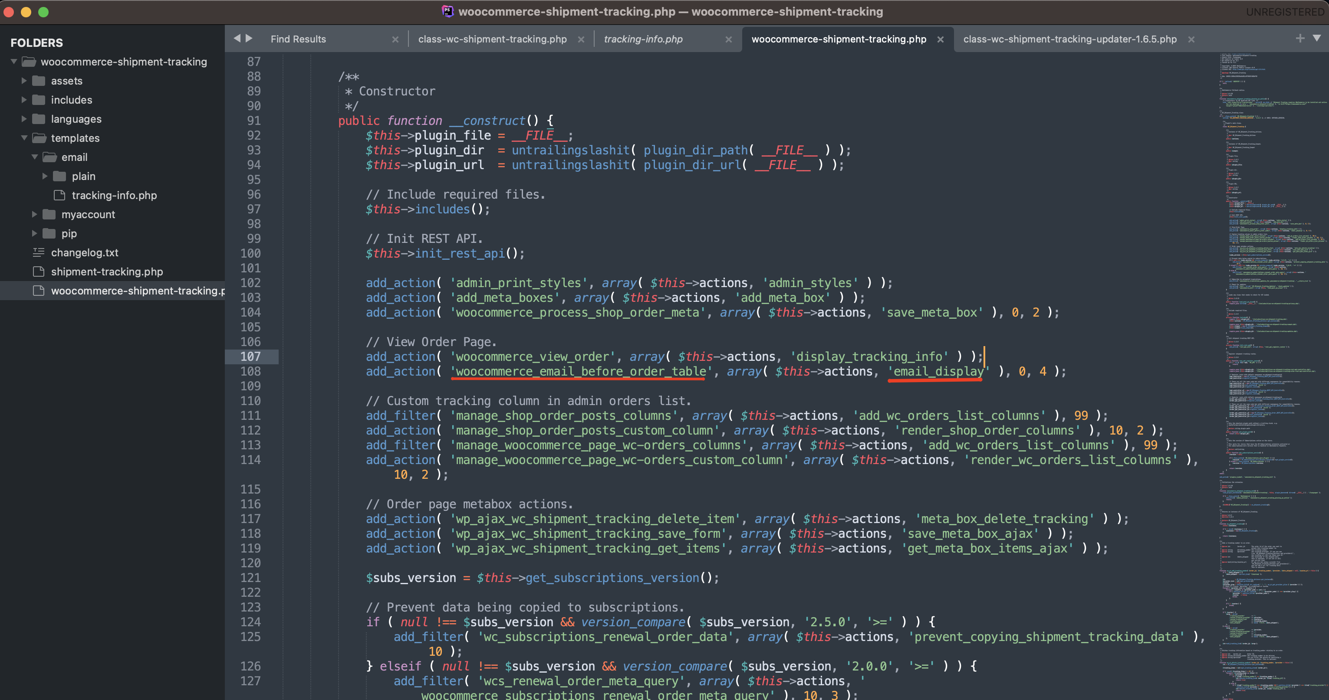This screenshot has height=700, width=1329.
Task: Select woocommerce-shipment-tracking.php in the sidebar
Action: 138,291
